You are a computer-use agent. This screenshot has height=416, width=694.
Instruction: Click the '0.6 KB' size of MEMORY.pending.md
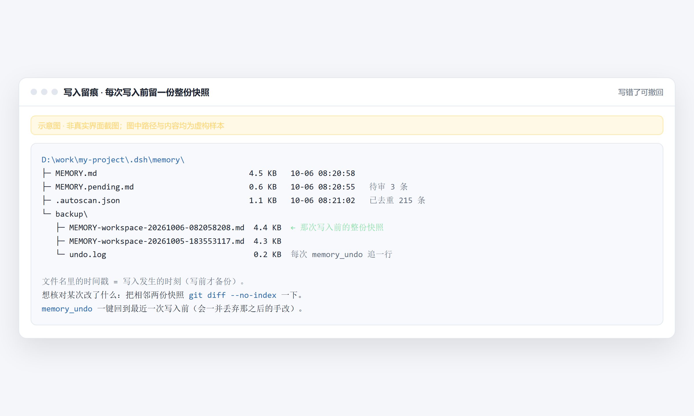tap(263, 187)
